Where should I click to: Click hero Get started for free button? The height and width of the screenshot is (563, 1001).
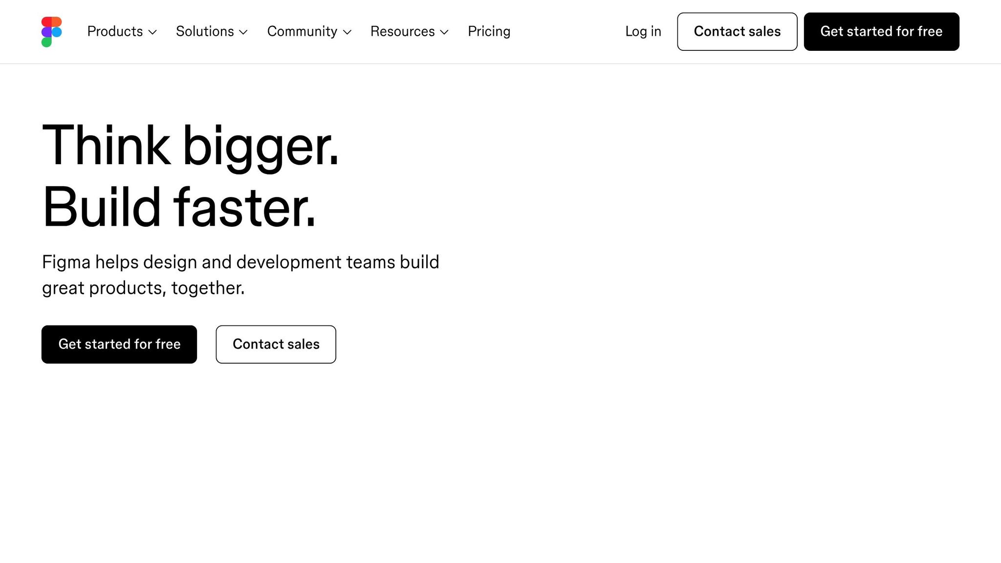point(119,345)
